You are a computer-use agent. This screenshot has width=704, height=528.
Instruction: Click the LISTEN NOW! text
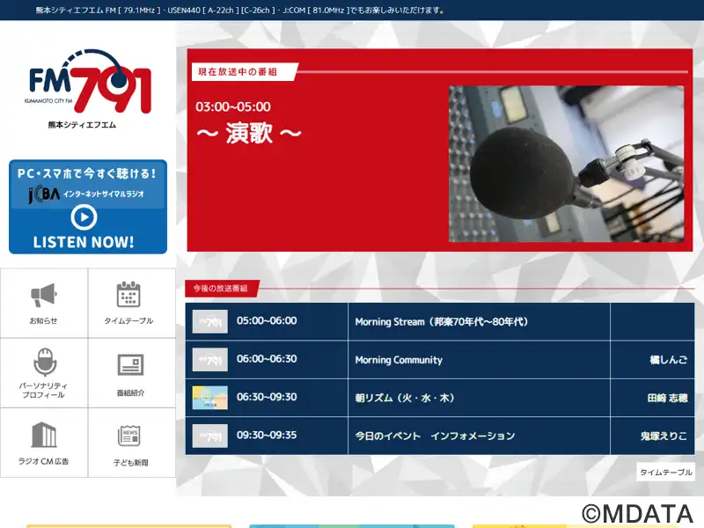pyautogui.click(x=84, y=243)
